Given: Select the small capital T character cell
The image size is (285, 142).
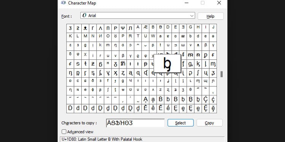Looking at the screenshot, I should coord(138,37).
